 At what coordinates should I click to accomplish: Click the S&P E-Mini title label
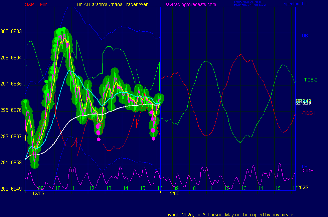point(39,4)
